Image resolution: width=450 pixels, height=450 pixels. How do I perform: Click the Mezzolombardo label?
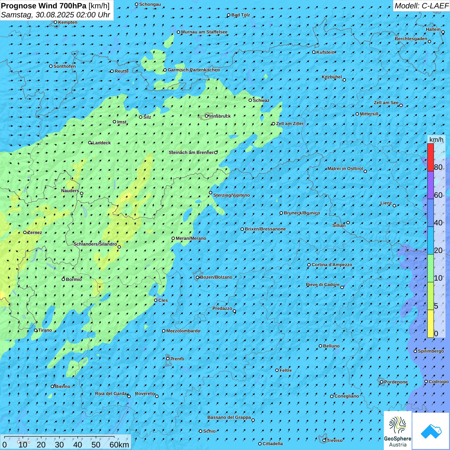click(183, 331)
